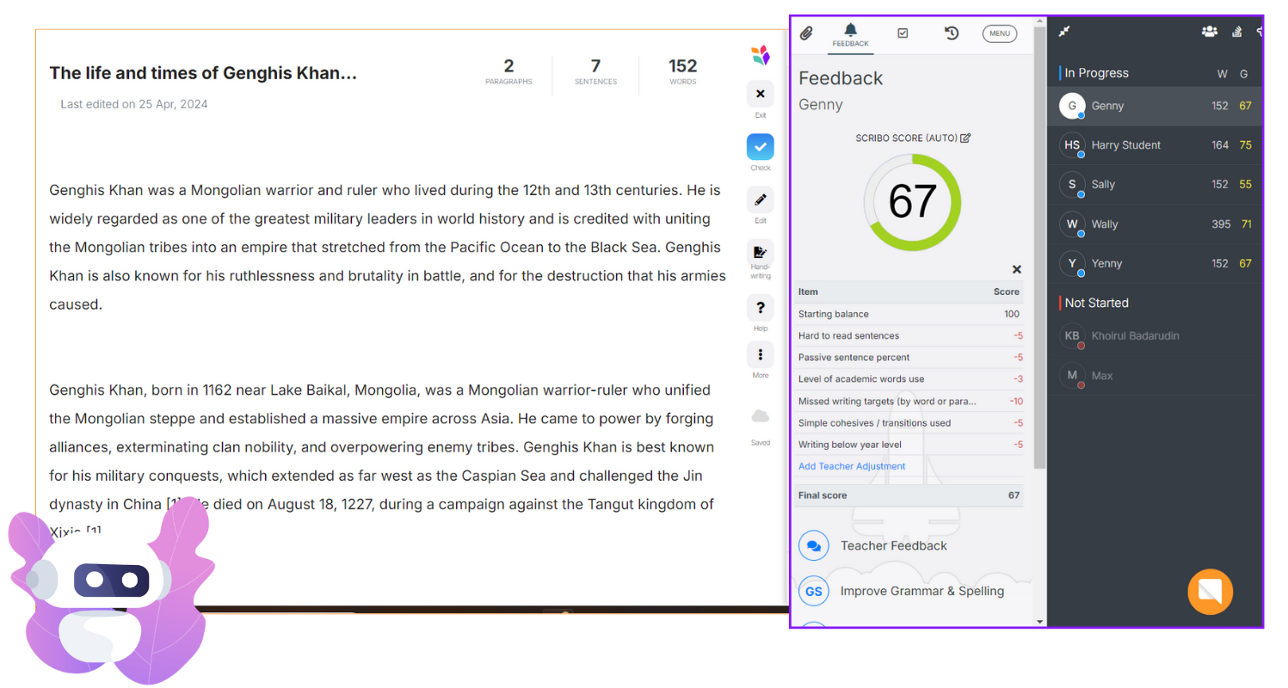Click the checkbox icon tab in feedback panel
The height and width of the screenshot is (688, 1288).
pos(903,34)
